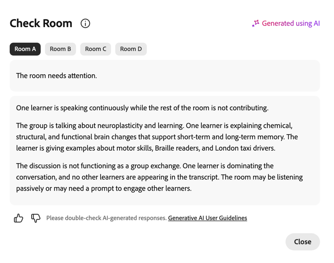
Task: View the Room D tab
Action: (x=131, y=49)
